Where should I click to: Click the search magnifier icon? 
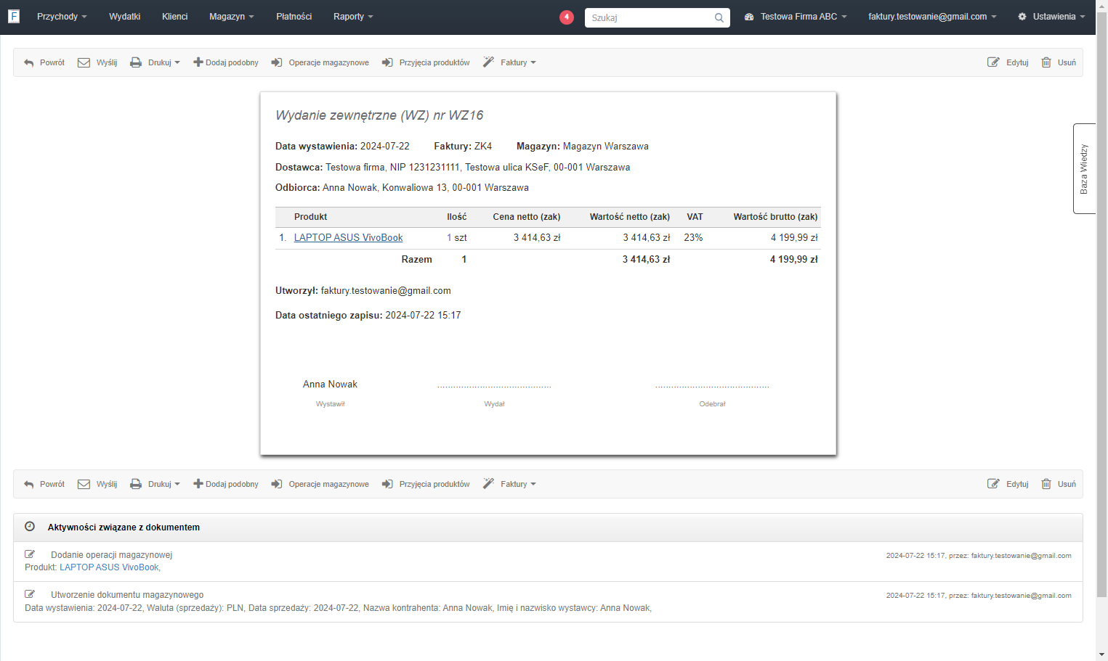pos(719,17)
